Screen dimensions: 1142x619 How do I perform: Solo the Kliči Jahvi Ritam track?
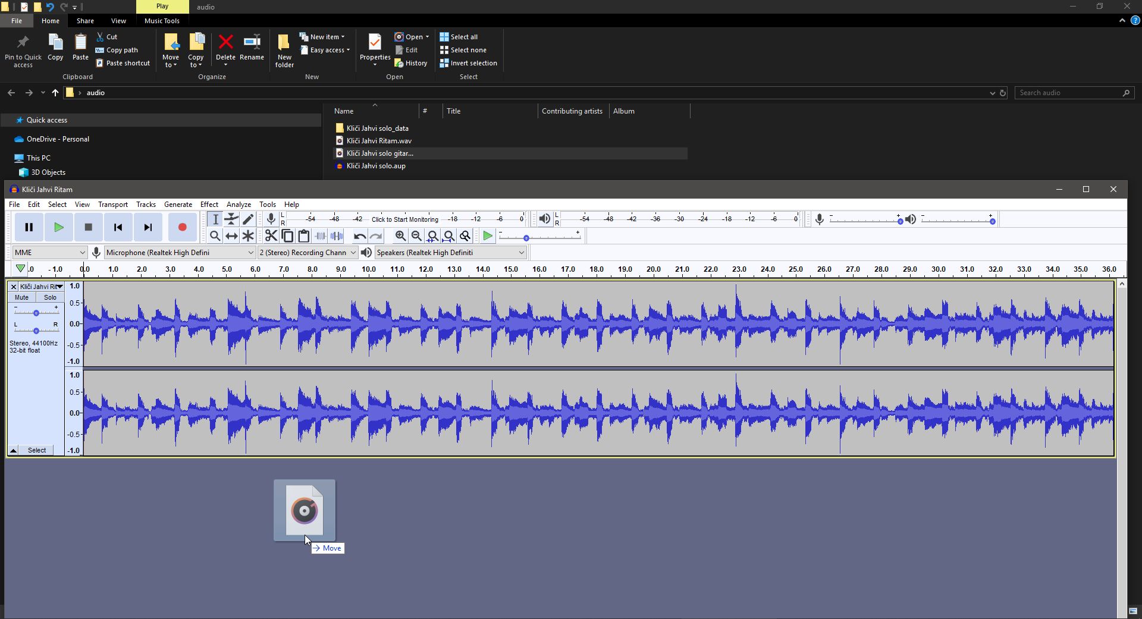pyautogui.click(x=50, y=297)
